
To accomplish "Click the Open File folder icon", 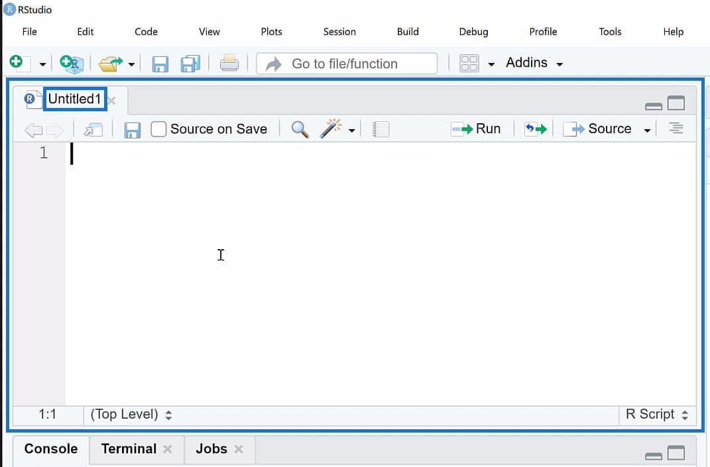I will pyautogui.click(x=110, y=64).
